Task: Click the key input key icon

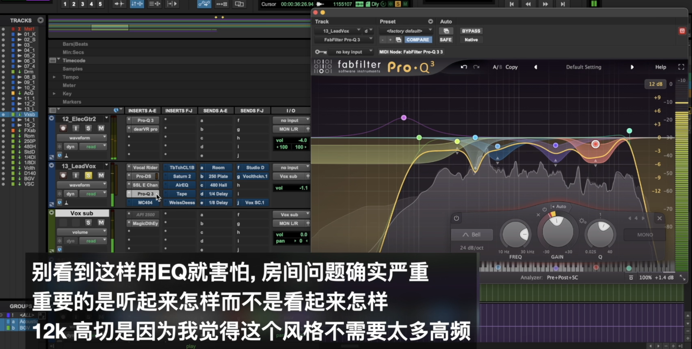Action: (321, 52)
